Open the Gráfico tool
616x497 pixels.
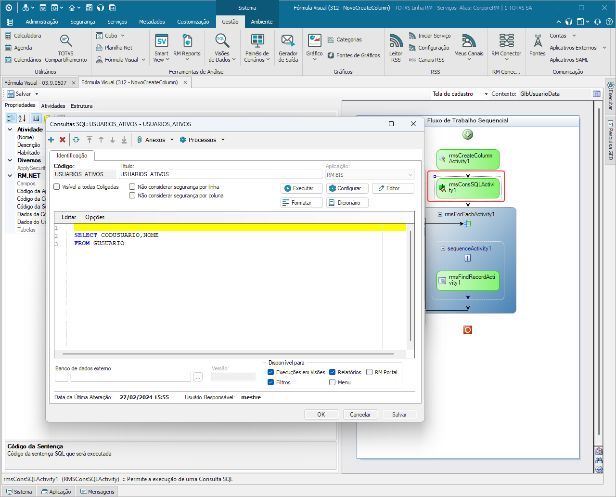(314, 48)
